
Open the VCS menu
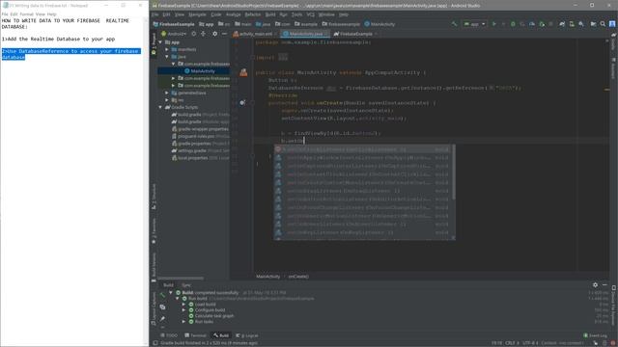311,14
